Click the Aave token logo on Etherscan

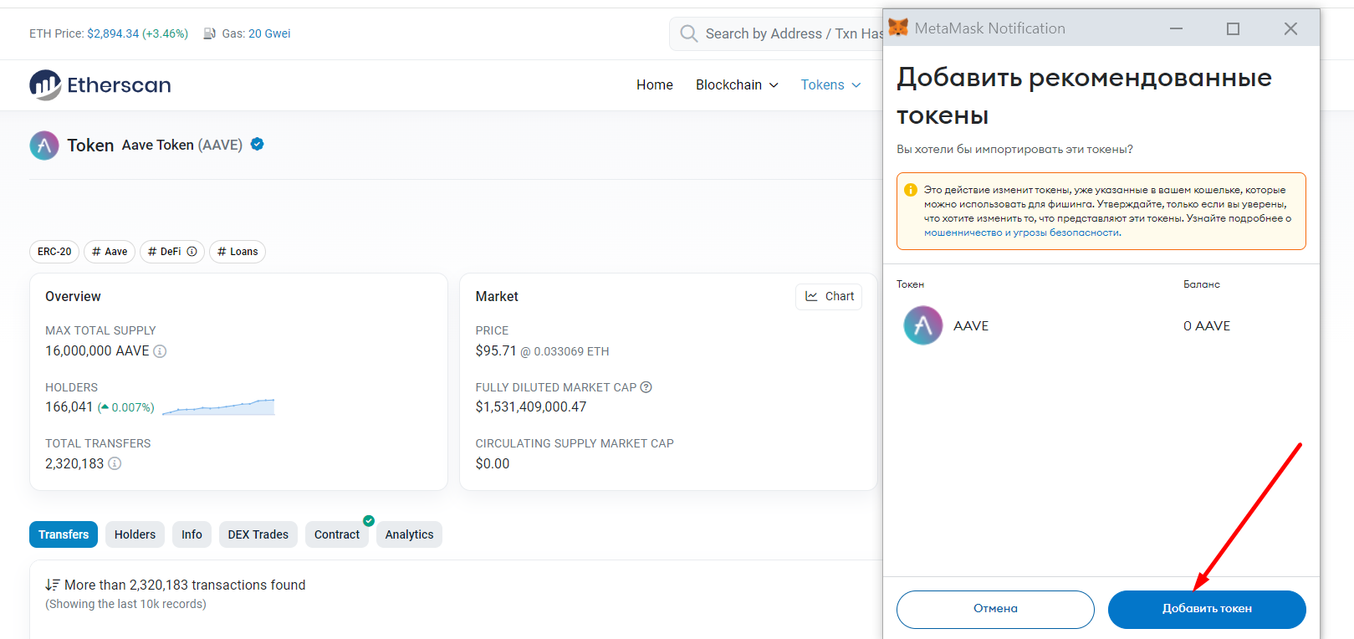click(x=44, y=146)
